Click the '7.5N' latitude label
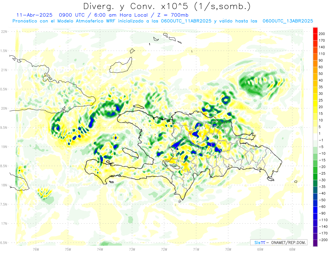The height and width of the screenshot is (253, 328). 4,204
